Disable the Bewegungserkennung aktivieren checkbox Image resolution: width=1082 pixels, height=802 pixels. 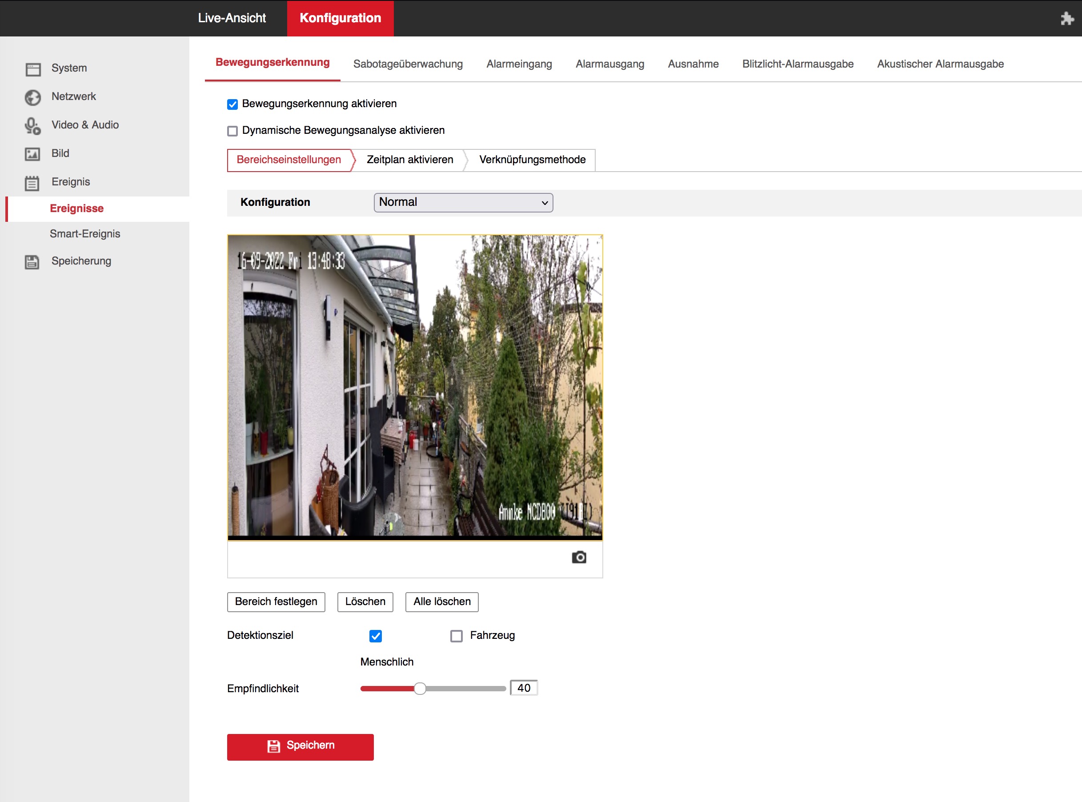[x=232, y=104]
